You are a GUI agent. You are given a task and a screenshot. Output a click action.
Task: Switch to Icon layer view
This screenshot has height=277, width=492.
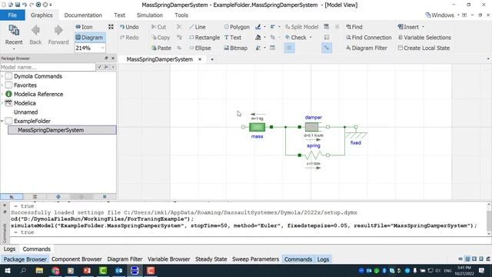coord(84,27)
